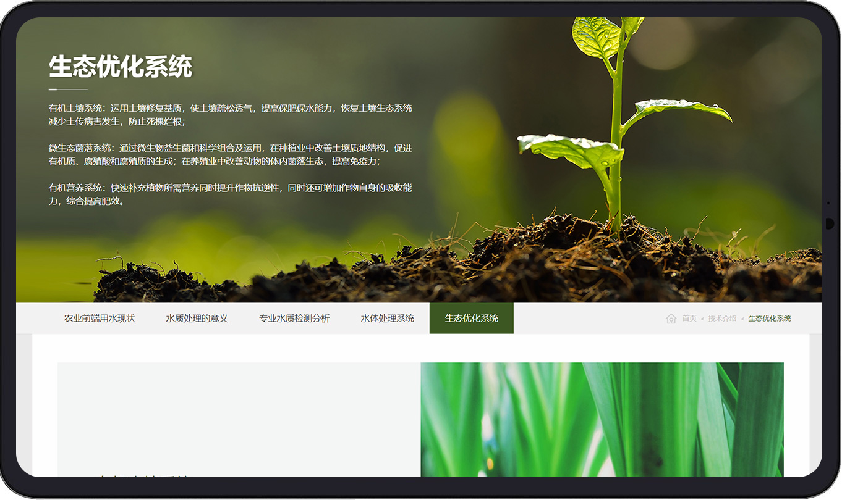Click the active 生态优化系统 tab

pyautogui.click(x=472, y=319)
